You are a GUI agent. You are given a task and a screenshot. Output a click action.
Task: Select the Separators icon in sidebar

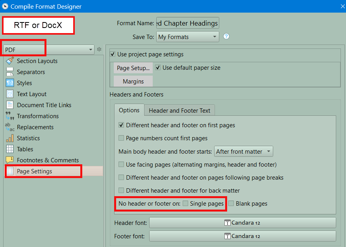pyautogui.click(x=10, y=72)
